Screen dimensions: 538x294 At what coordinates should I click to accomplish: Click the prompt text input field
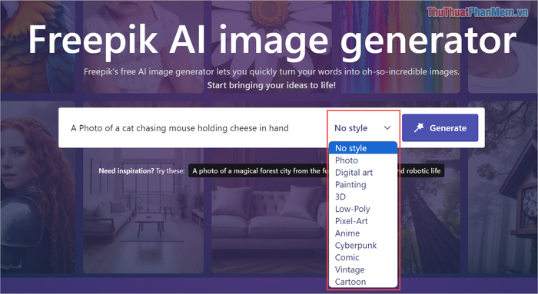(x=194, y=128)
